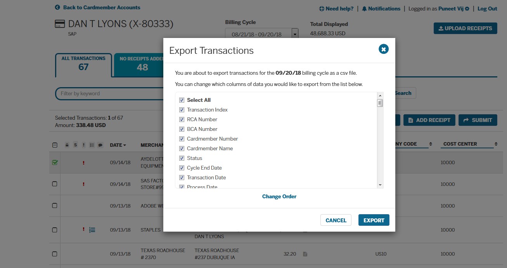
Task: Open the comment bubble column icon
Action: pyautogui.click(x=101, y=145)
